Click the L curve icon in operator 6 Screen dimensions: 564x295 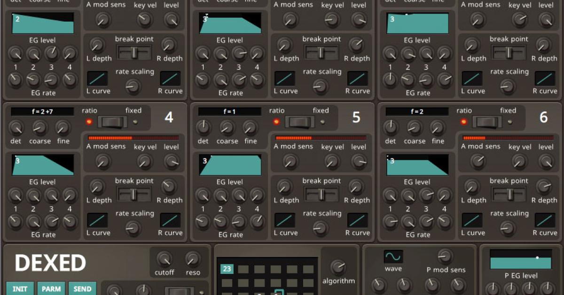(472, 220)
